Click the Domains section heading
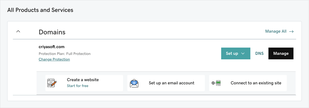 [x=52, y=32]
